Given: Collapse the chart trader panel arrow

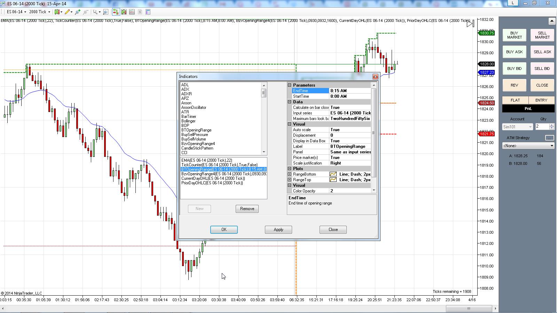Looking at the screenshot, I should pyautogui.click(x=551, y=22).
